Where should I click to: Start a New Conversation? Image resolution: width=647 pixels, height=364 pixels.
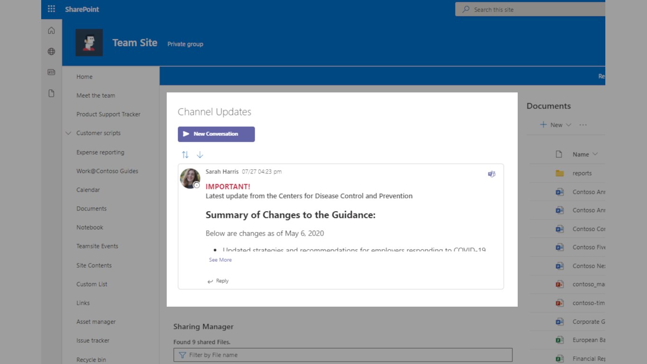[216, 134]
